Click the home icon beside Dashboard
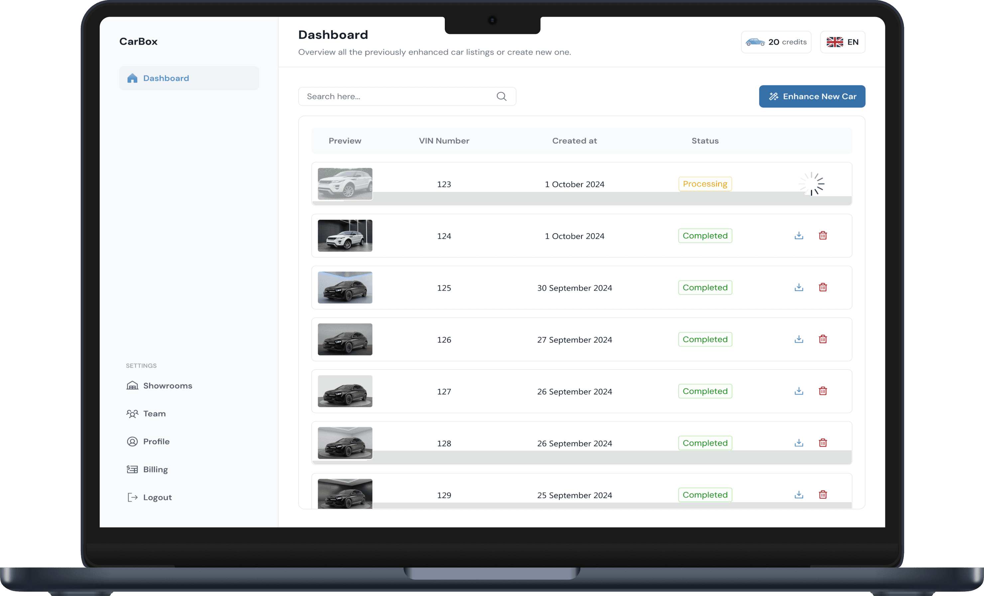Image resolution: width=984 pixels, height=596 pixels. point(132,78)
